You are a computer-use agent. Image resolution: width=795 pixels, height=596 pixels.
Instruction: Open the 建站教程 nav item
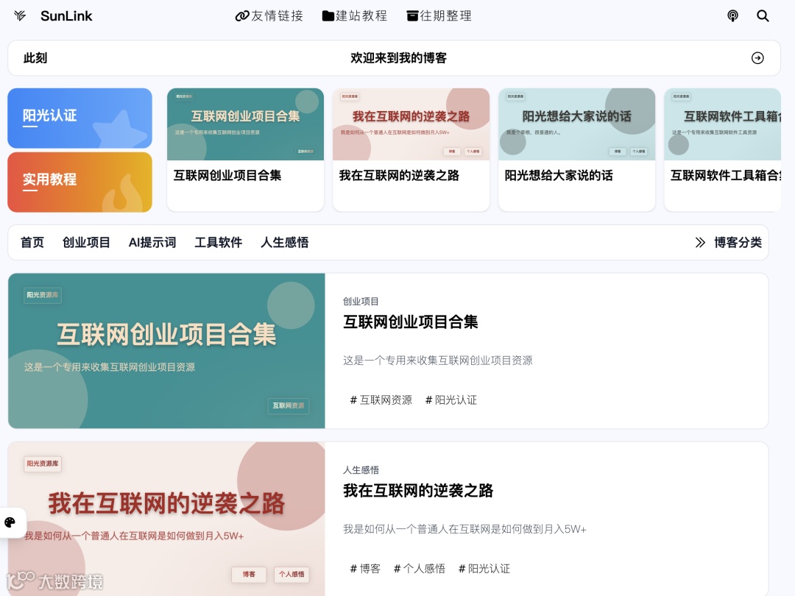[x=355, y=16]
